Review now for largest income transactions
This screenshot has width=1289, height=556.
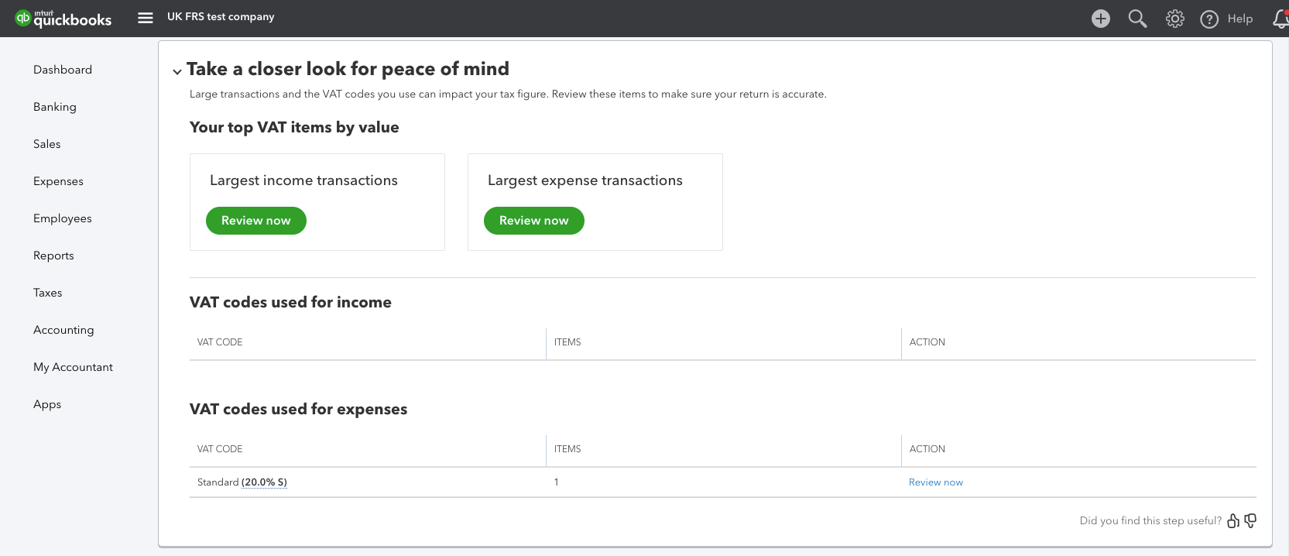256,221
